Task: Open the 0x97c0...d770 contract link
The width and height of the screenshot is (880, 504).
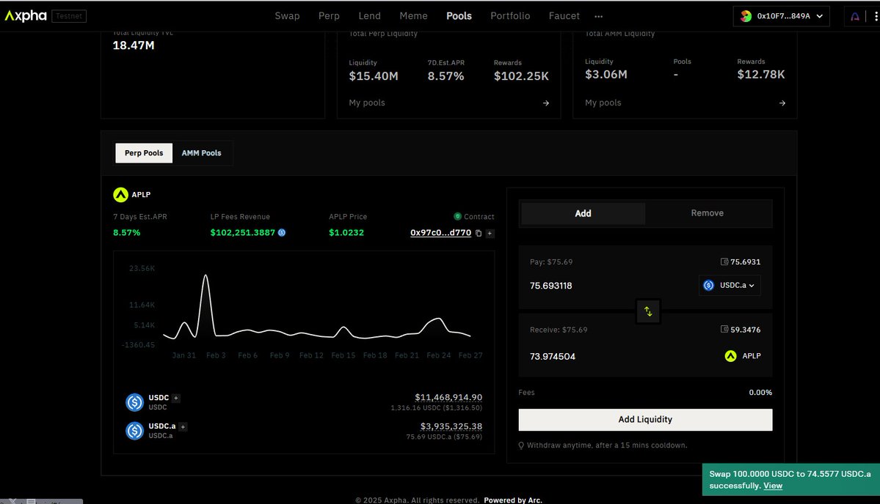Action: [440, 232]
